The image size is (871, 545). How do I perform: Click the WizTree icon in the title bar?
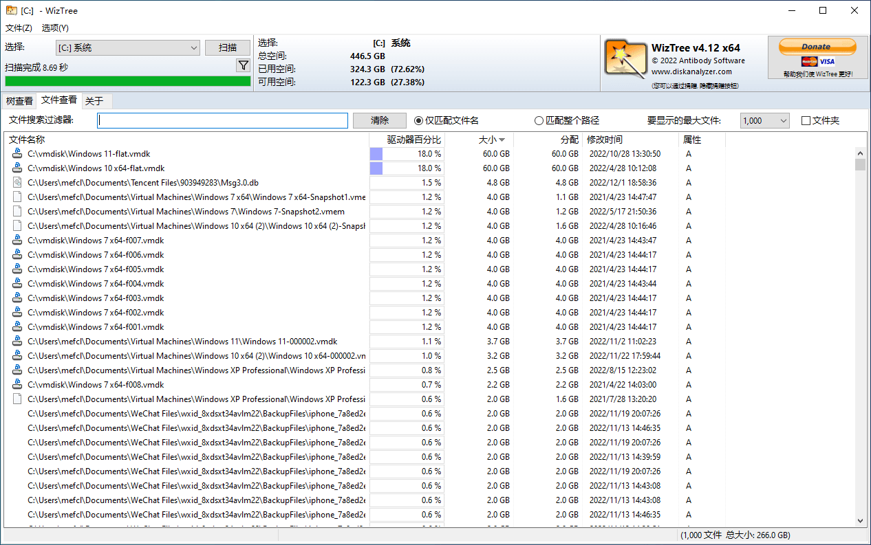point(10,10)
